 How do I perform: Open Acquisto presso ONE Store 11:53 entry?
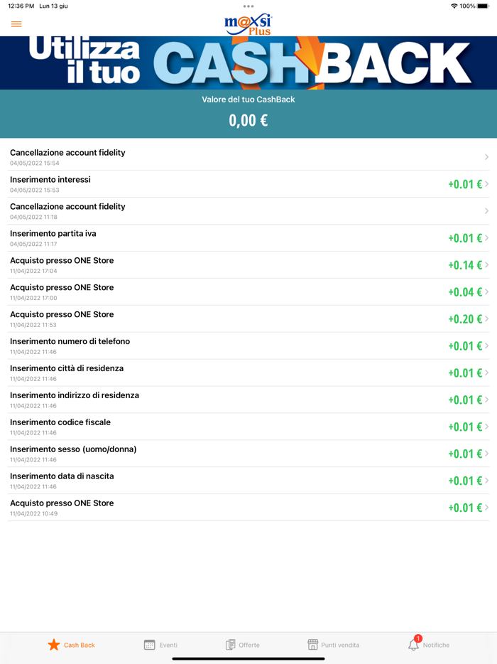point(248,319)
